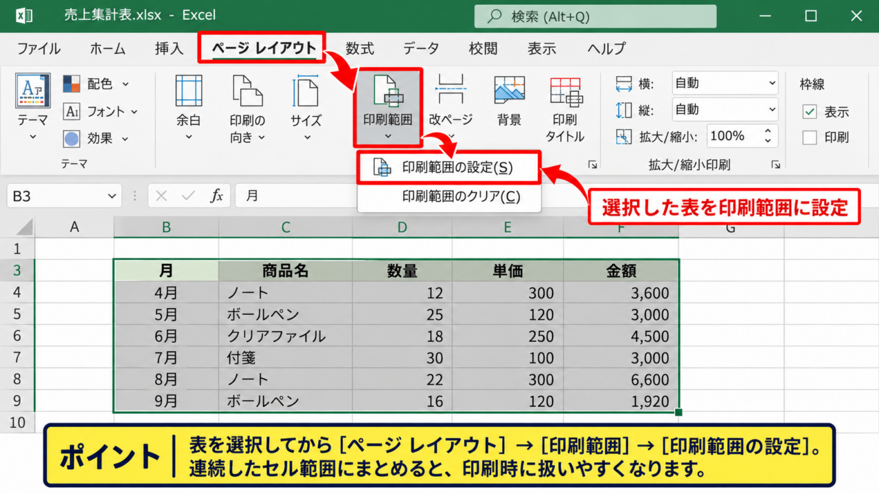Open the ファイル tab
This screenshot has width=879, height=494.
pyautogui.click(x=38, y=49)
